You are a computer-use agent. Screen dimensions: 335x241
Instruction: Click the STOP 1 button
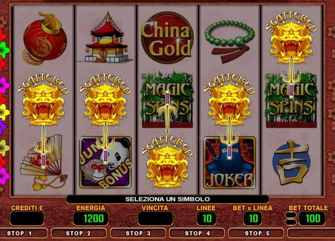click(x=24, y=233)
